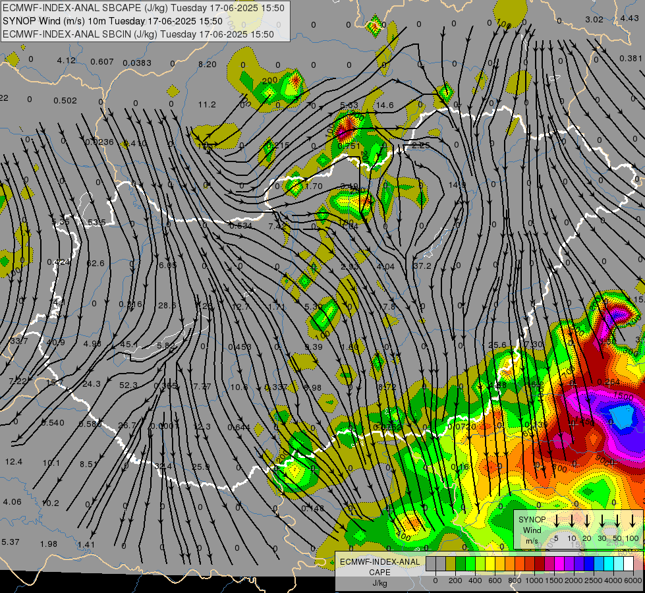The height and width of the screenshot is (593, 645).
Task: Click the map value 32.4
Action: [163, 466]
